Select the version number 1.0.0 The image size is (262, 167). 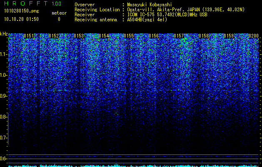57,3
